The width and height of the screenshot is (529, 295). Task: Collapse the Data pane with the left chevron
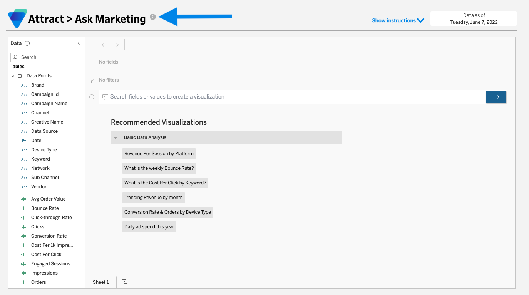click(x=79, y=44)
